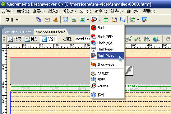The height and width of the screenshot is (114, 171).
Task: Open the emvideo-001.htm document tab
Action: (18, 32)
